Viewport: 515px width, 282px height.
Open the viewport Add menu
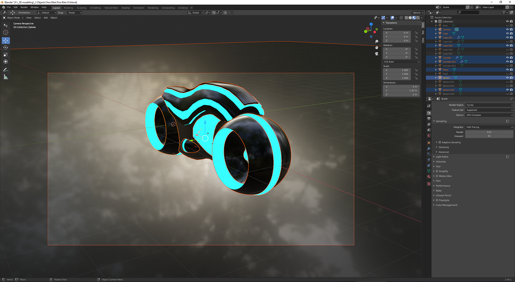[46, 18]
